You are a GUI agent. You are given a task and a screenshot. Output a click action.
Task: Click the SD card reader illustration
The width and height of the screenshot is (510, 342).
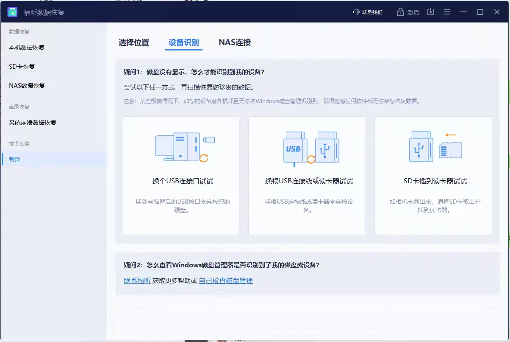coord(435,147)
